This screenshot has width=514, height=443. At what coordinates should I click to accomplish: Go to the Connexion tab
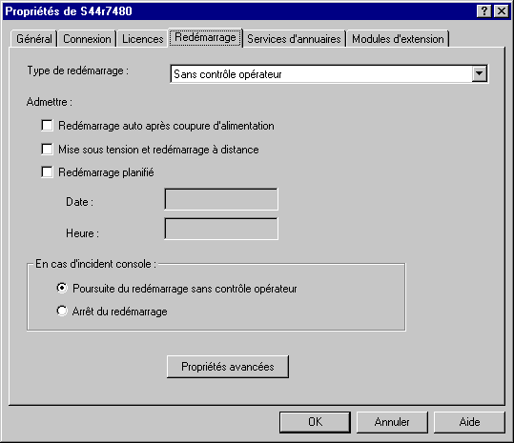click(87, 39)
